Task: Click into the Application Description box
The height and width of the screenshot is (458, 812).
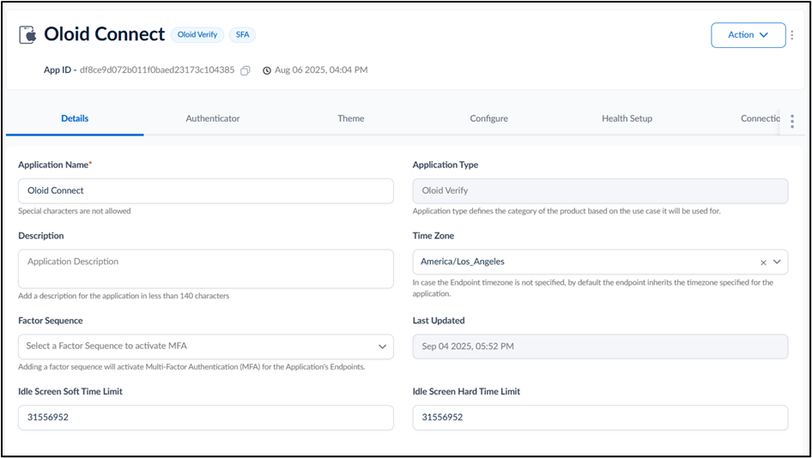Action: point(206,268)
